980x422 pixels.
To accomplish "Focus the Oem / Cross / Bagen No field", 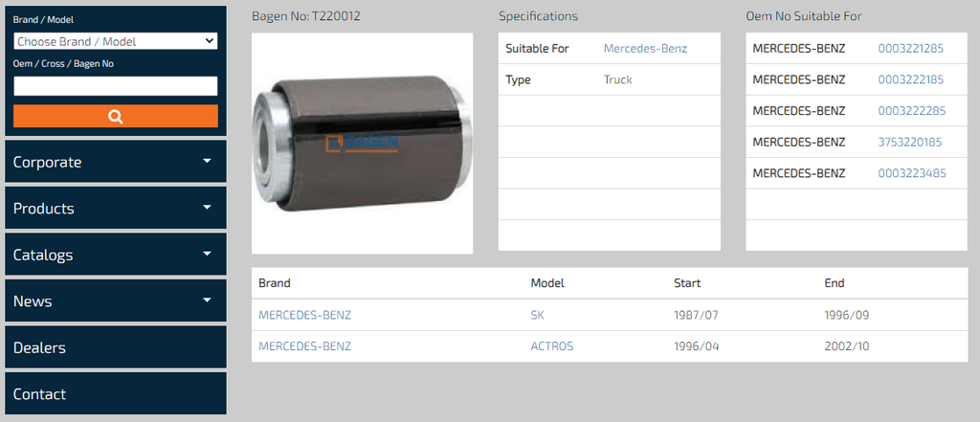I will click(x=115, y=86).
